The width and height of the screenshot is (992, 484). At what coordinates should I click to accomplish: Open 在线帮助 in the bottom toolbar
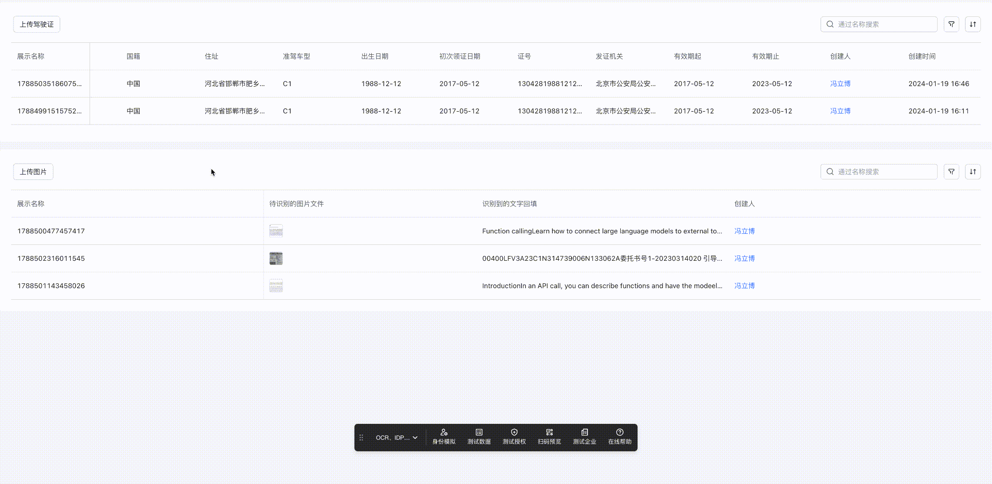click(x=620, y=437)
